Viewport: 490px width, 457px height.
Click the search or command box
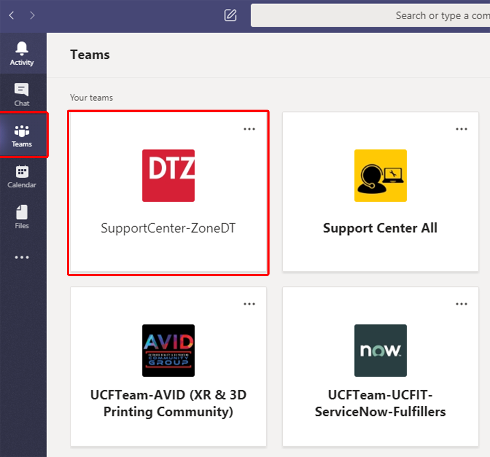point(370,15)
